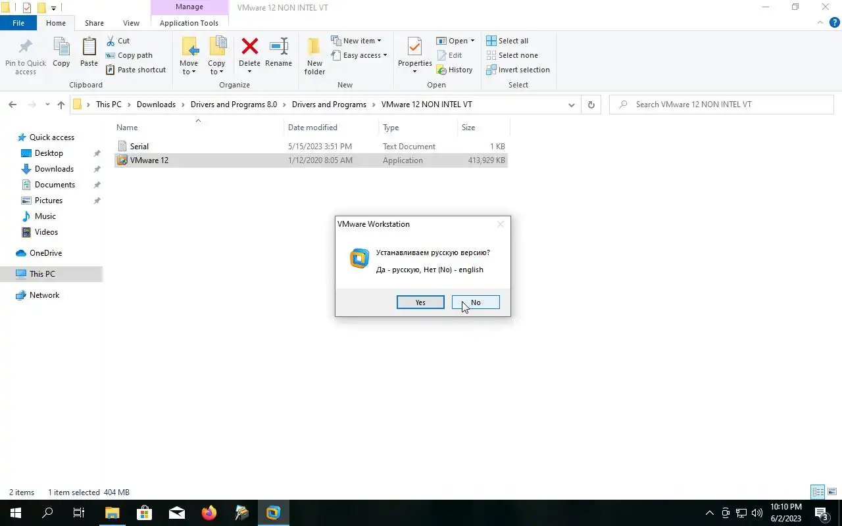The width and height of the screenshot is (842, 526).
Task: Select Cut in the Clipboard group
Action: (x=118, y=41)
